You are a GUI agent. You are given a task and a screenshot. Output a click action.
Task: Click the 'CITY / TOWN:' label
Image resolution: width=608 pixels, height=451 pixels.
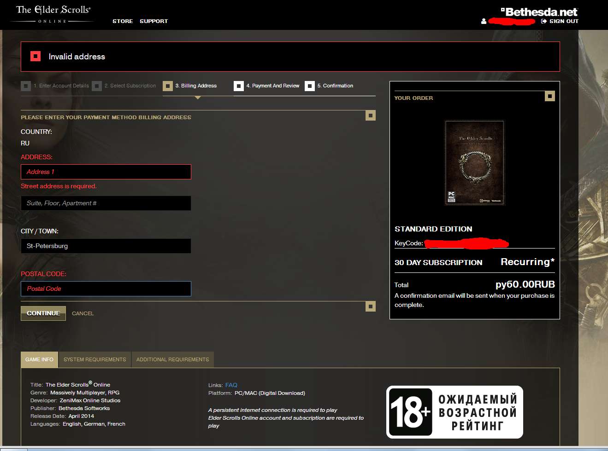tap(39, 231)
